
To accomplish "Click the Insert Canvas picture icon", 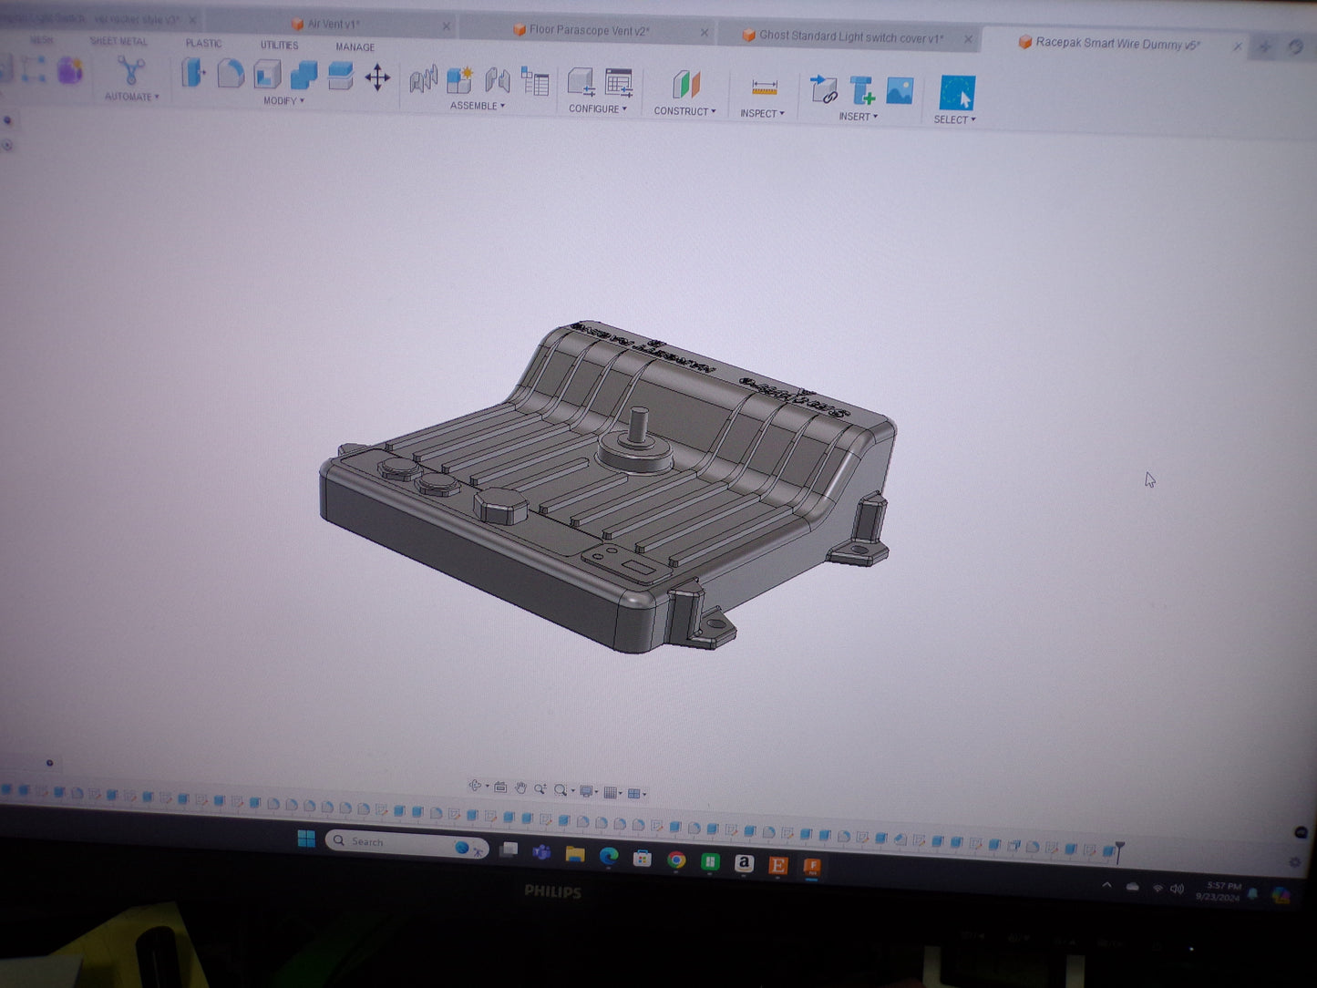I will point(900,91).
